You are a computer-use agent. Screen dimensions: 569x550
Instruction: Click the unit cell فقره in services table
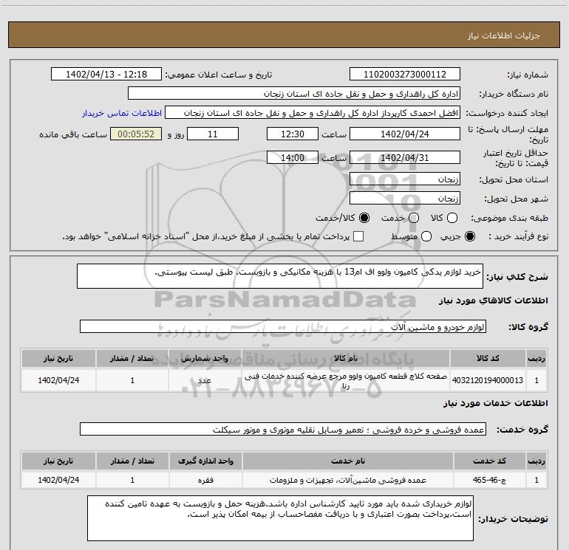pos(205,480)
